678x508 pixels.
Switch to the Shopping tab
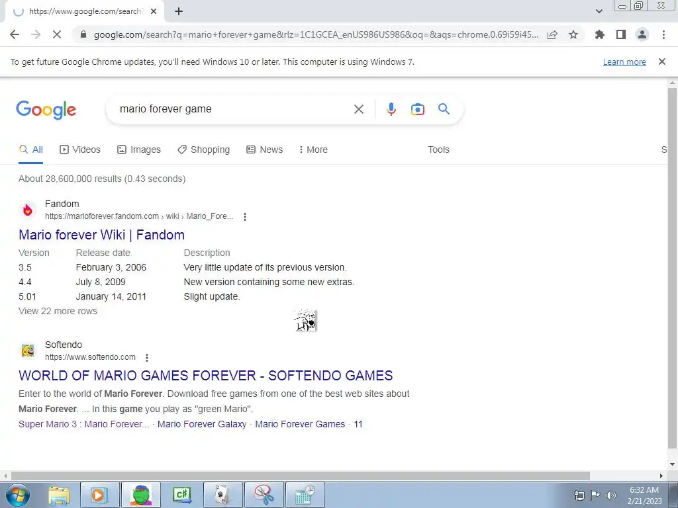coord(204,150)
